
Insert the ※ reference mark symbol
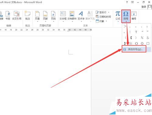pos(131,44)
